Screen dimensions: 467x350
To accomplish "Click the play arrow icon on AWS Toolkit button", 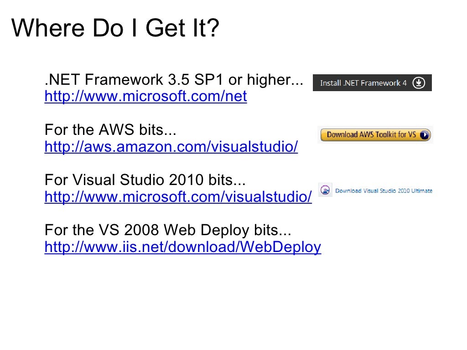I will click(x=425, y=135).
